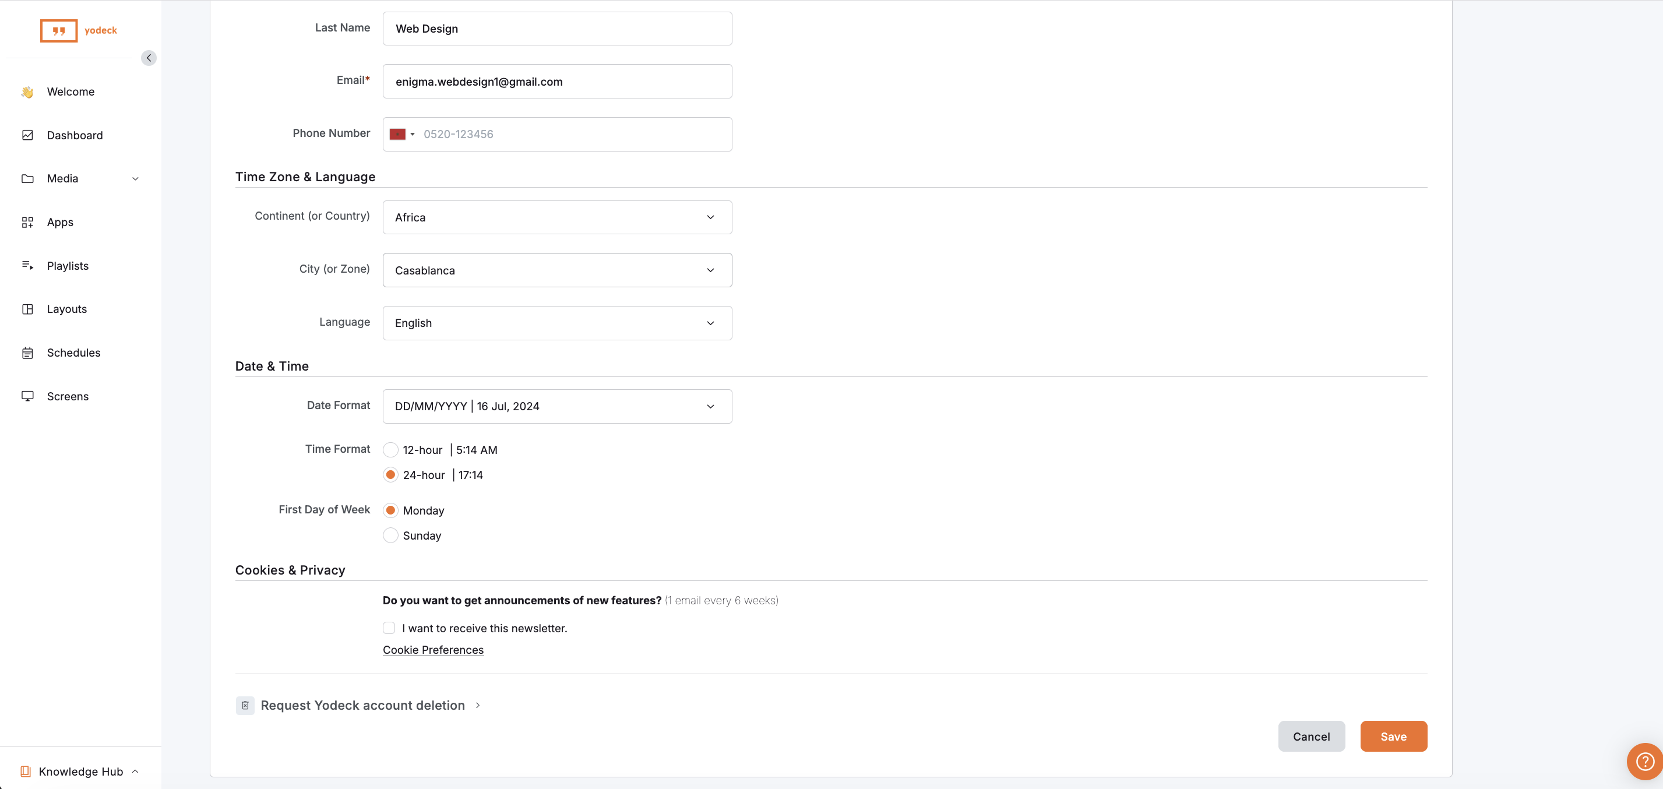
Task: Open the Continent (or Country) dropdown
Action: click(557, 217)
